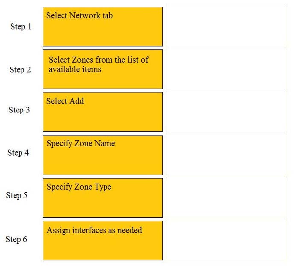
Task: Click the Step 5 label
Action: [17, 196]
